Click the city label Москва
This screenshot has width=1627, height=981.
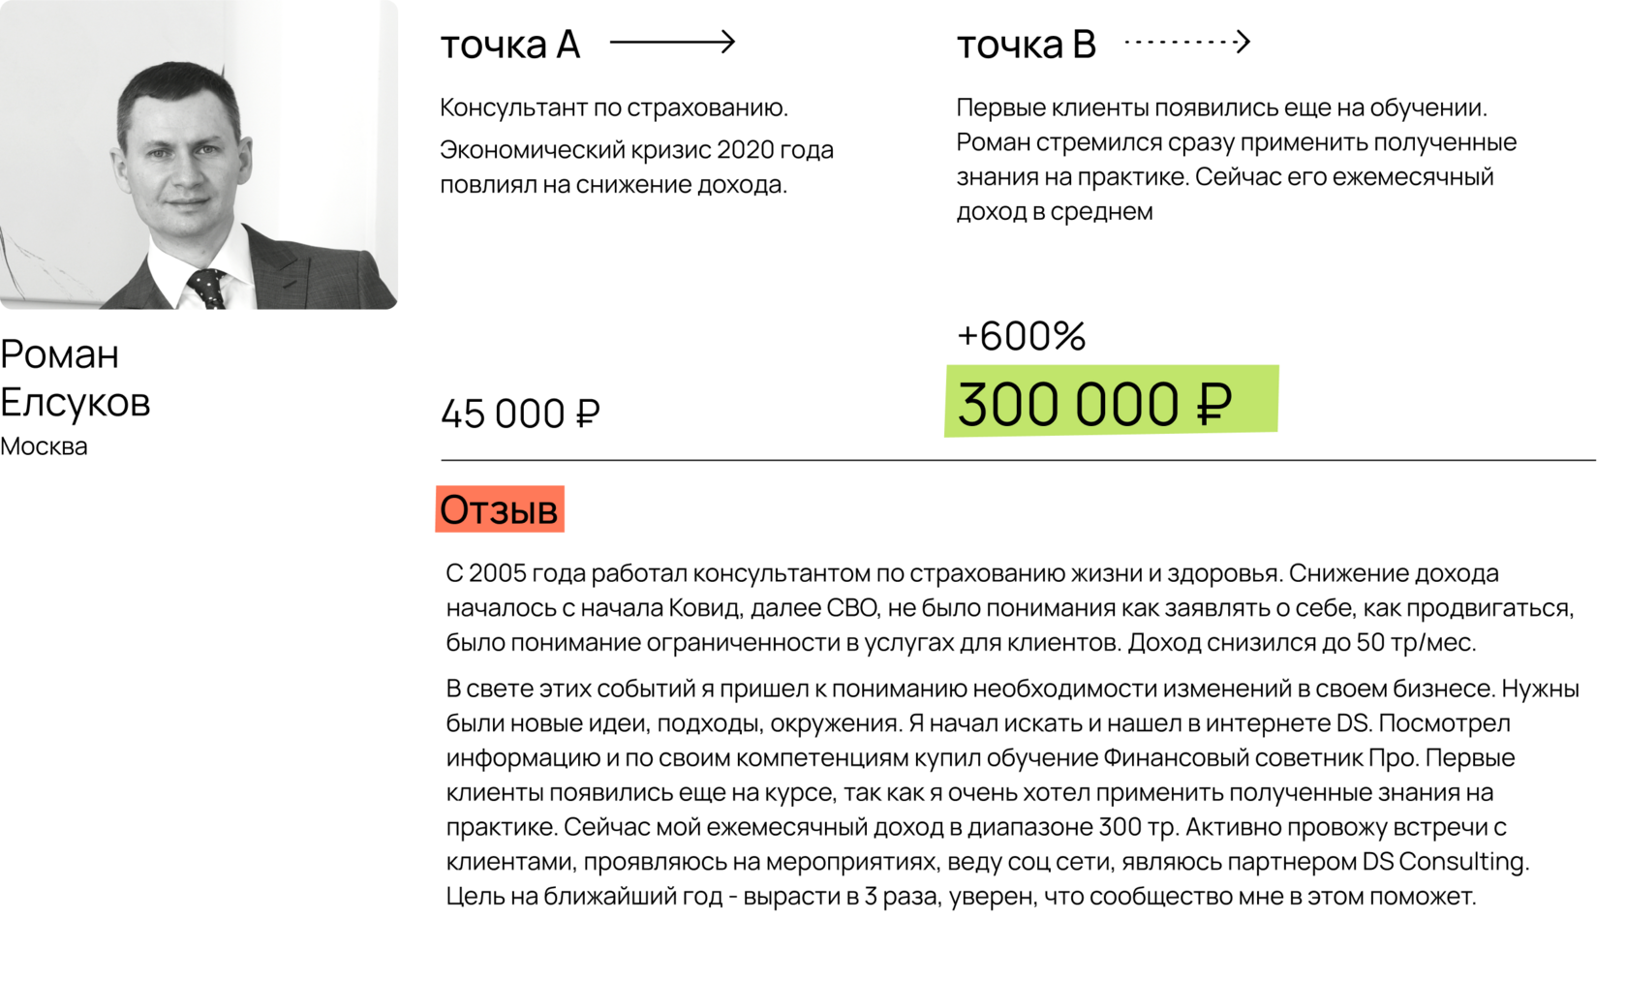44,446
